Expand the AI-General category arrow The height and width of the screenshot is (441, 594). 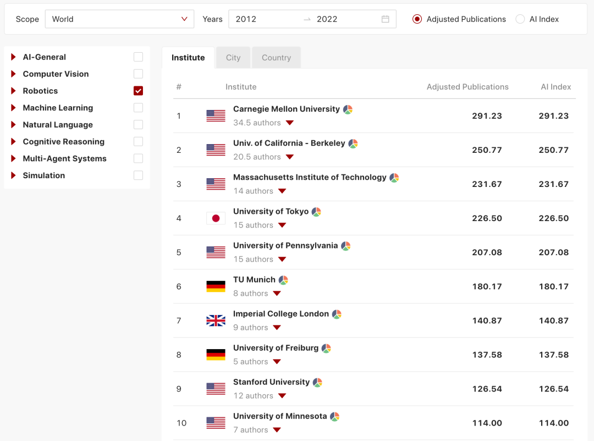[13, 57]
